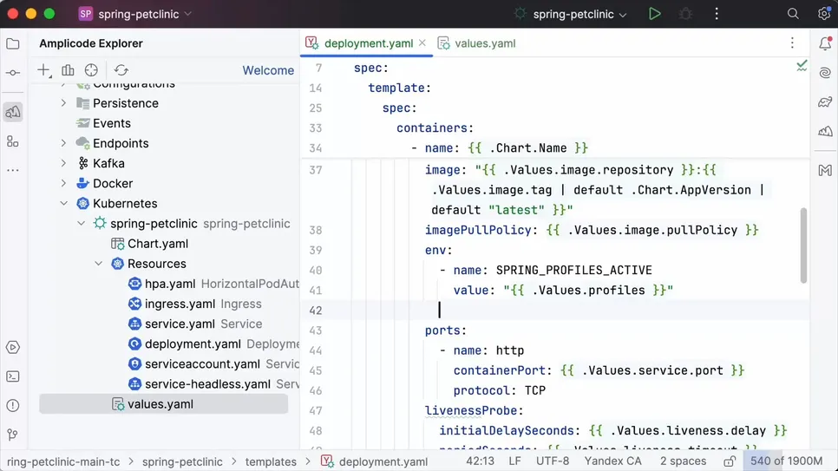Select Chart.yaml in the tree
The height and width of the screenshot is (471, 838).
158,244
